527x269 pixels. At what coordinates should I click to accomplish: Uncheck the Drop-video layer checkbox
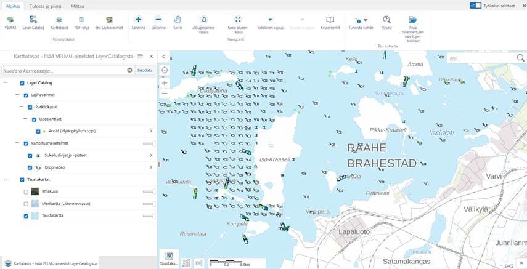pos(30,167)
